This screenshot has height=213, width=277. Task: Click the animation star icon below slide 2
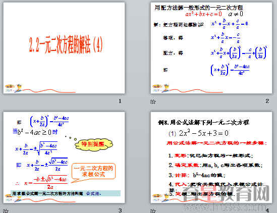point(153,101)
